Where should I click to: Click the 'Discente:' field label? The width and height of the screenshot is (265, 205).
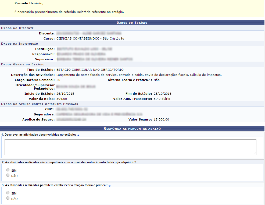[47, 33]
